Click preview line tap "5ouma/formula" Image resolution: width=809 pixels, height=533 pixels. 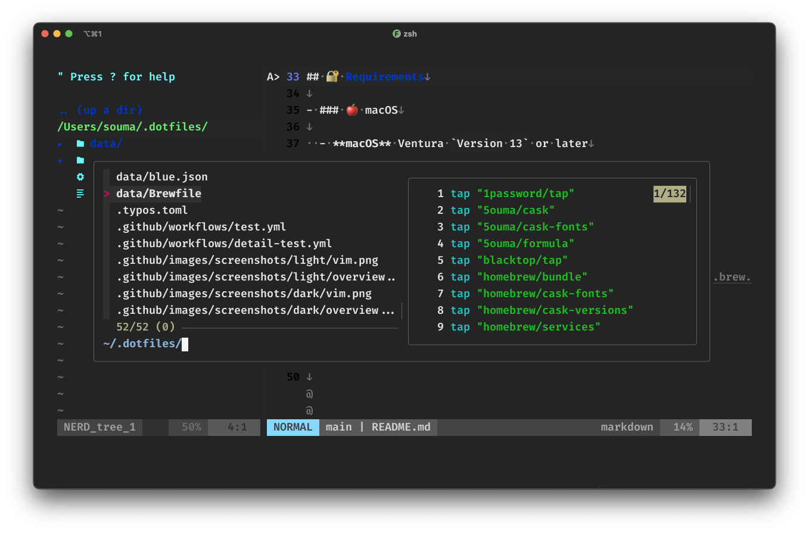pos(512,244)
